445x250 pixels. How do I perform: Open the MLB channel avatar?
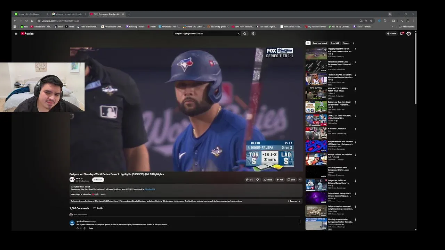coord(72,180)
